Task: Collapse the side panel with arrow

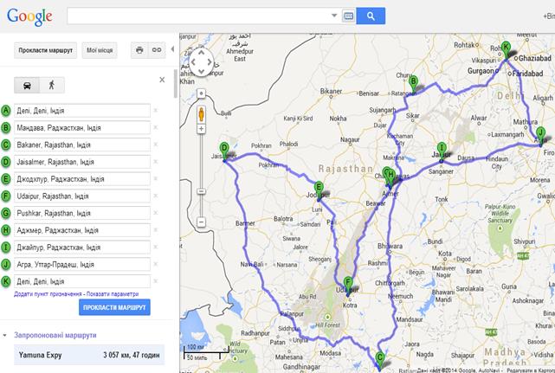Action: coord(172,49)
